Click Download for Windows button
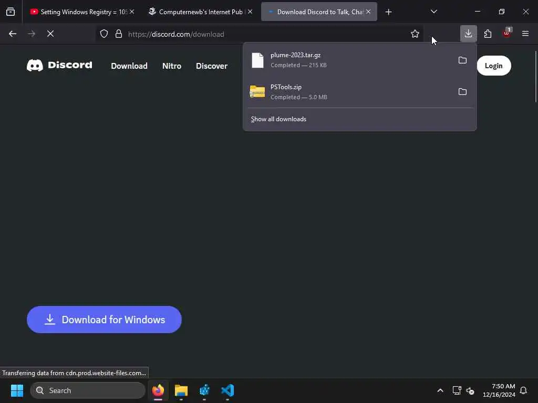The image size is (538, 403). (x=104, y=320)
